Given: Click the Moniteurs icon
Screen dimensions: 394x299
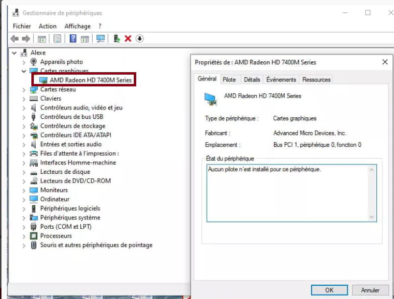Looking at the screenshot, I should tap(34, 190).
